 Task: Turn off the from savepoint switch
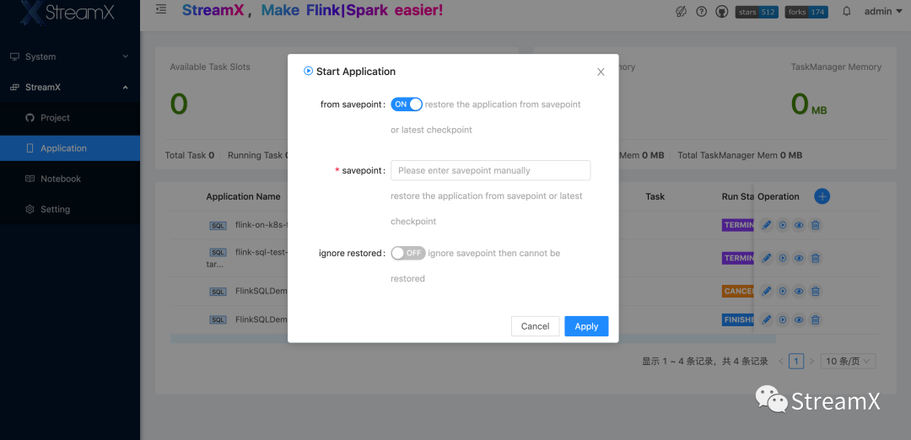(x=407, y=105)
